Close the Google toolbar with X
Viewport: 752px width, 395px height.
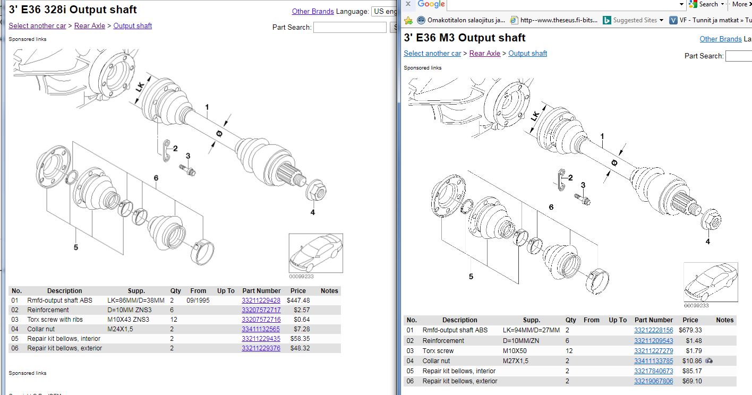point(408,4)
